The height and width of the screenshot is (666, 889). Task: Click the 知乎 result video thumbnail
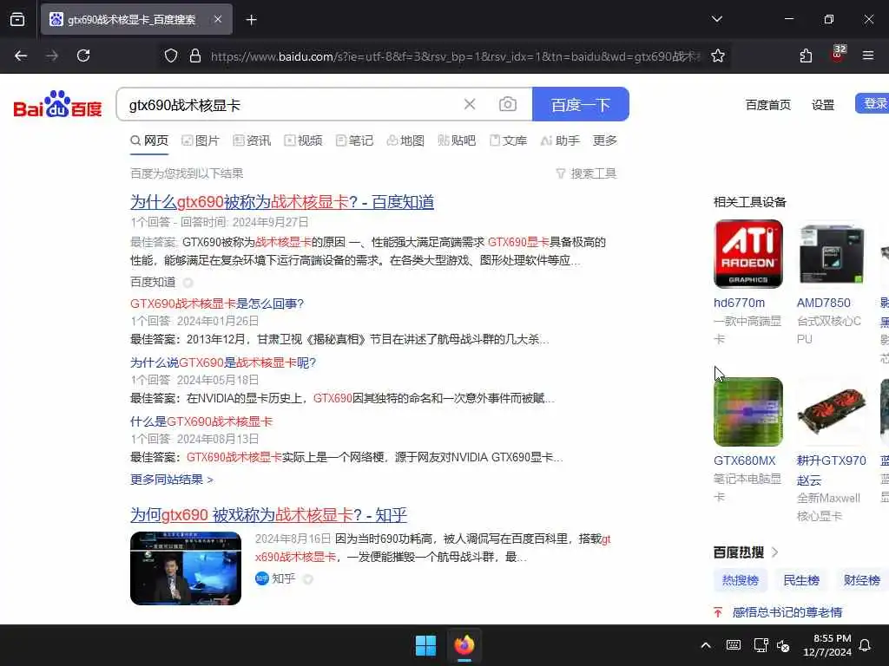pos(186,568)
